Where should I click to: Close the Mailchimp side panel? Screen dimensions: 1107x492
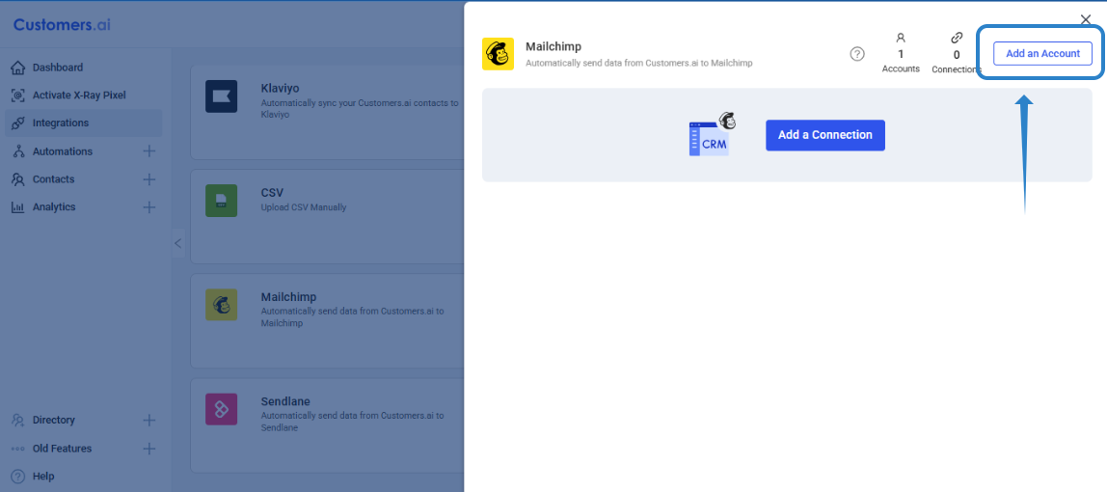tap(1086, 19)
